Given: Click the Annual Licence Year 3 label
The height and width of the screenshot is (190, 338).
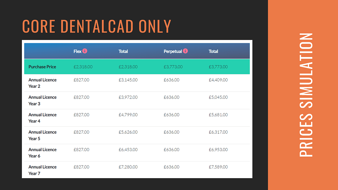Looking at the screenshot, I should [42, 100].
